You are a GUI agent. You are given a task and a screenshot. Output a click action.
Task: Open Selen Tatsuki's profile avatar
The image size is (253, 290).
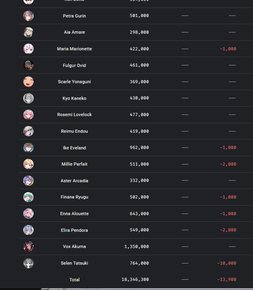(x=28, y=263)
